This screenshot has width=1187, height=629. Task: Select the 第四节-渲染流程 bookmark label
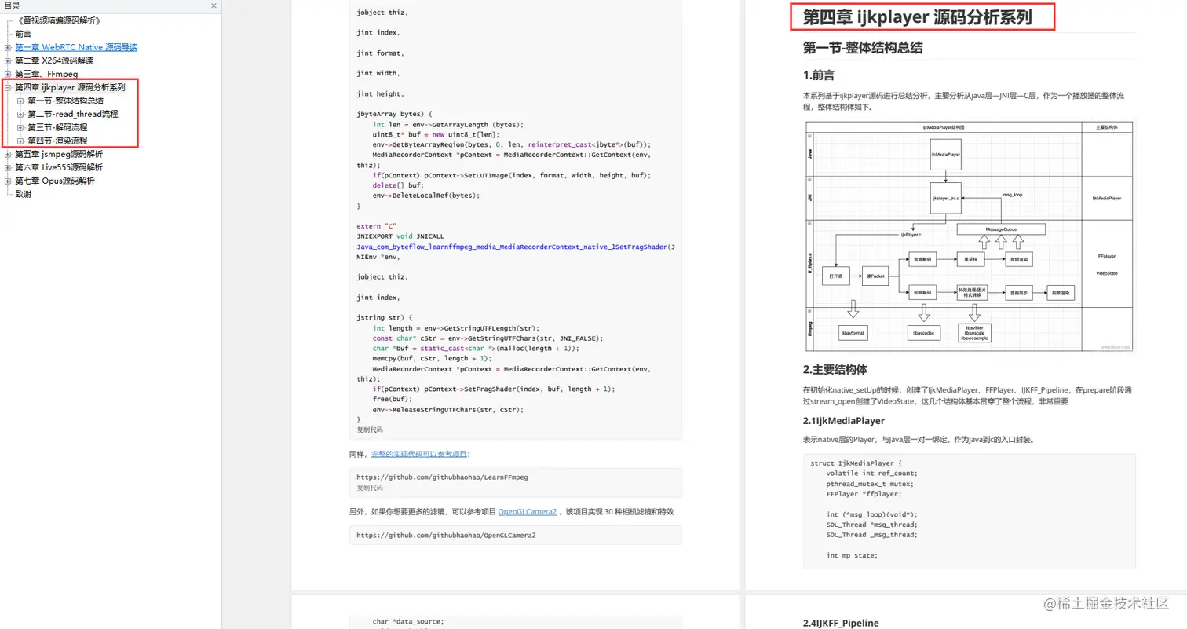pos(57,141)
